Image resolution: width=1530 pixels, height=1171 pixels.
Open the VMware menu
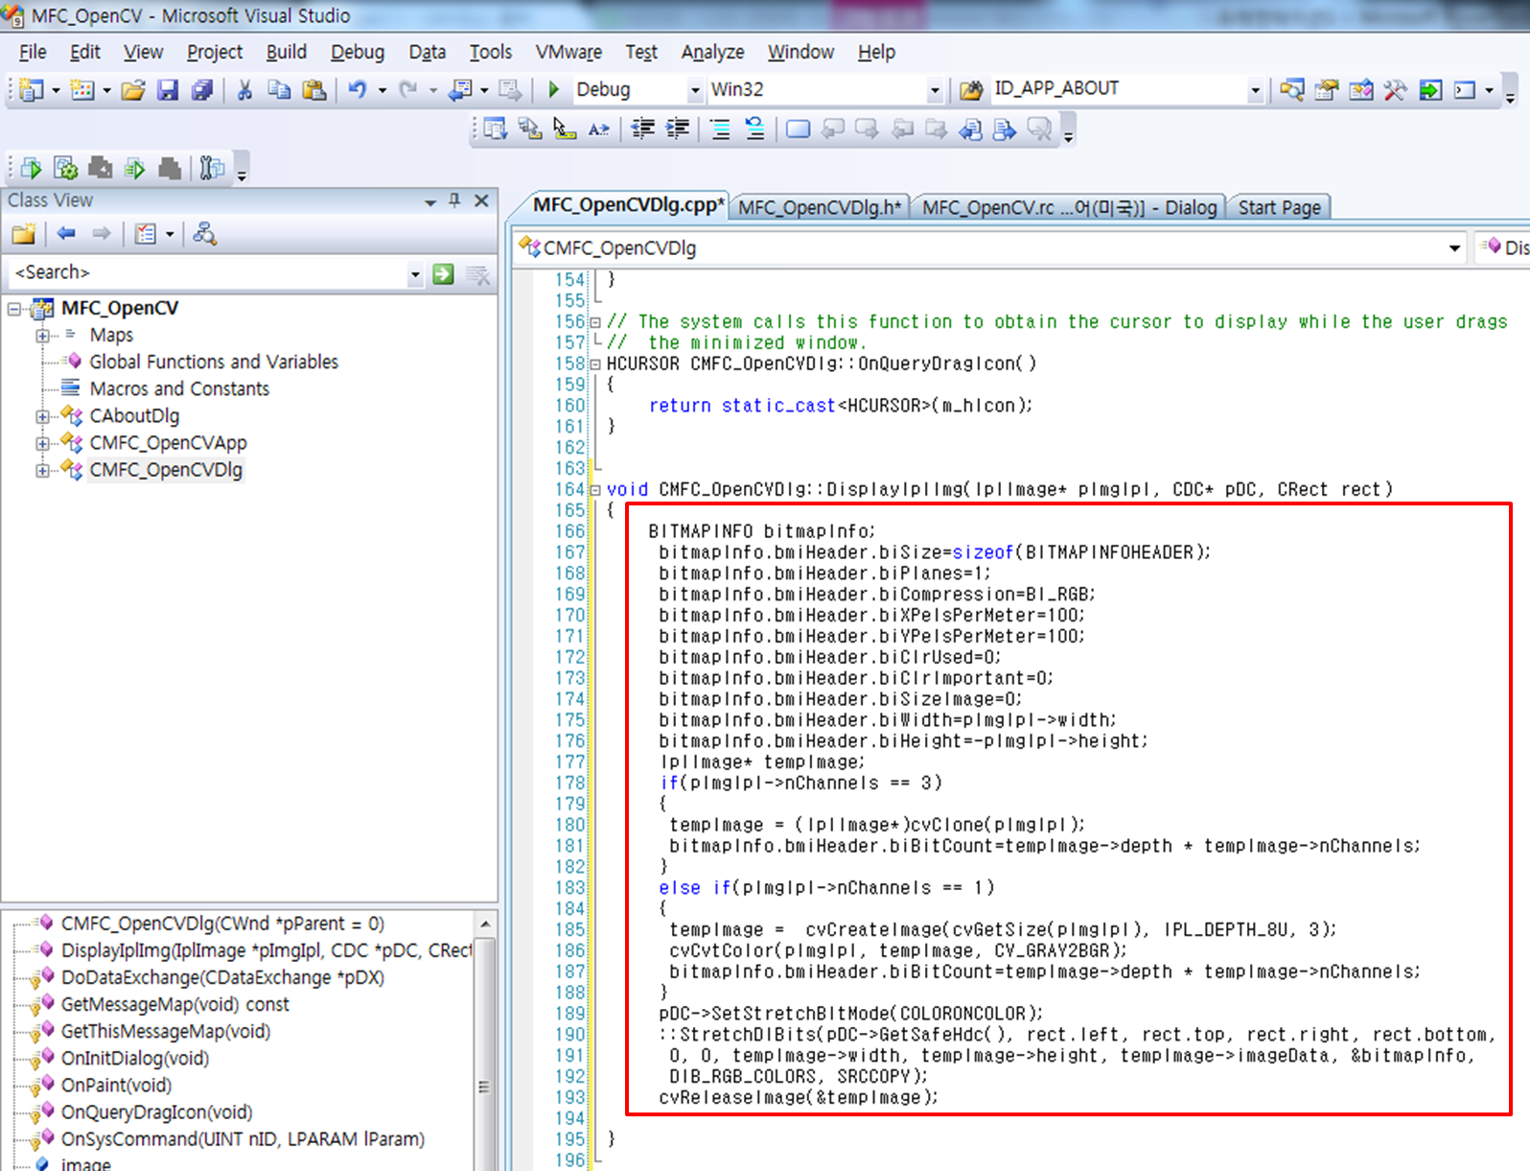[568, 52]
